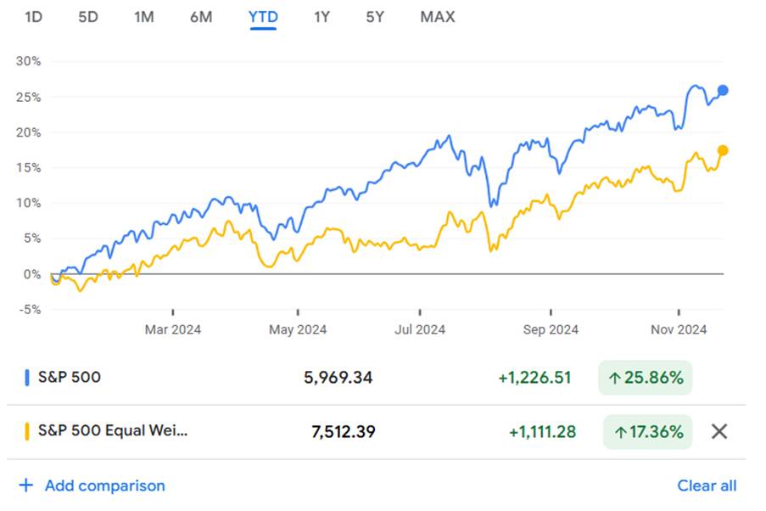Screen dimensions: 766x511
Task: Select the 6M chart range
Action: (x=201, y=17)
